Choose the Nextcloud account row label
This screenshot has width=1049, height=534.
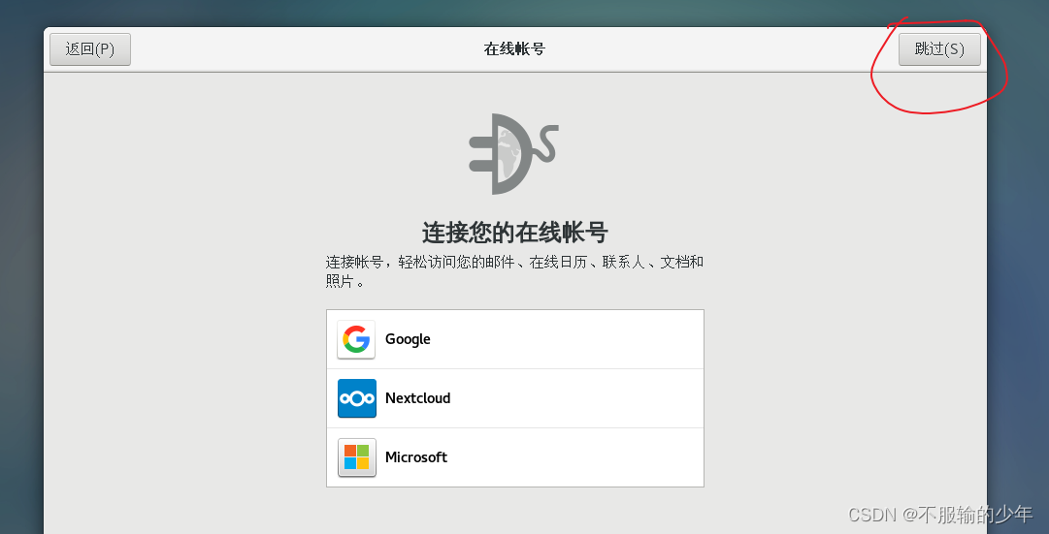(x=417, y=398)
